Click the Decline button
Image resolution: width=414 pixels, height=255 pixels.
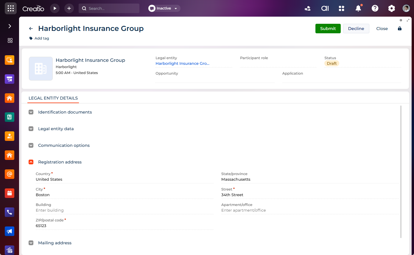tap(356, 29)
